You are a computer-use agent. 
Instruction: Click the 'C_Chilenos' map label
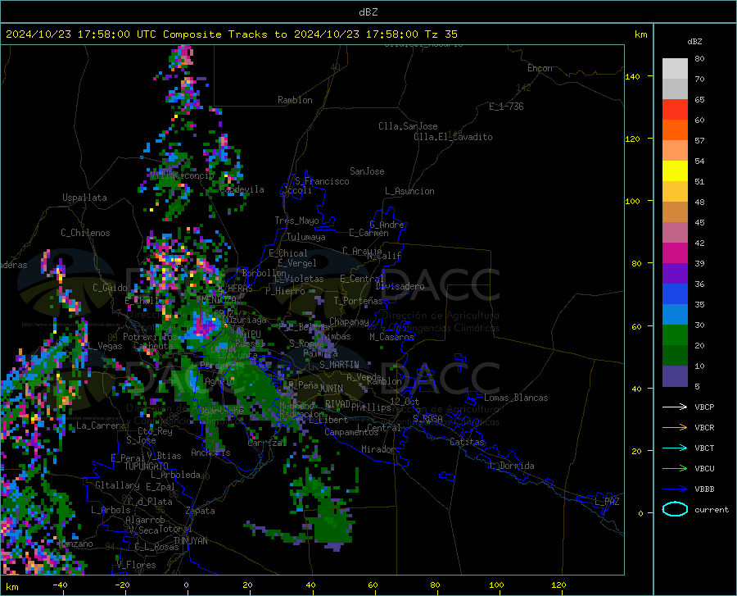pos(85,233)
